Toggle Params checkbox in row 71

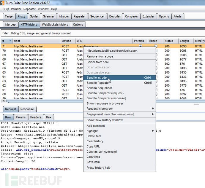pyautogui.click(x=141, y=46)
